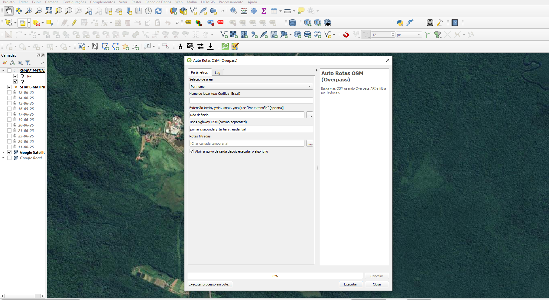
Task: Open the px units dropdown
Action: (409, 34)
